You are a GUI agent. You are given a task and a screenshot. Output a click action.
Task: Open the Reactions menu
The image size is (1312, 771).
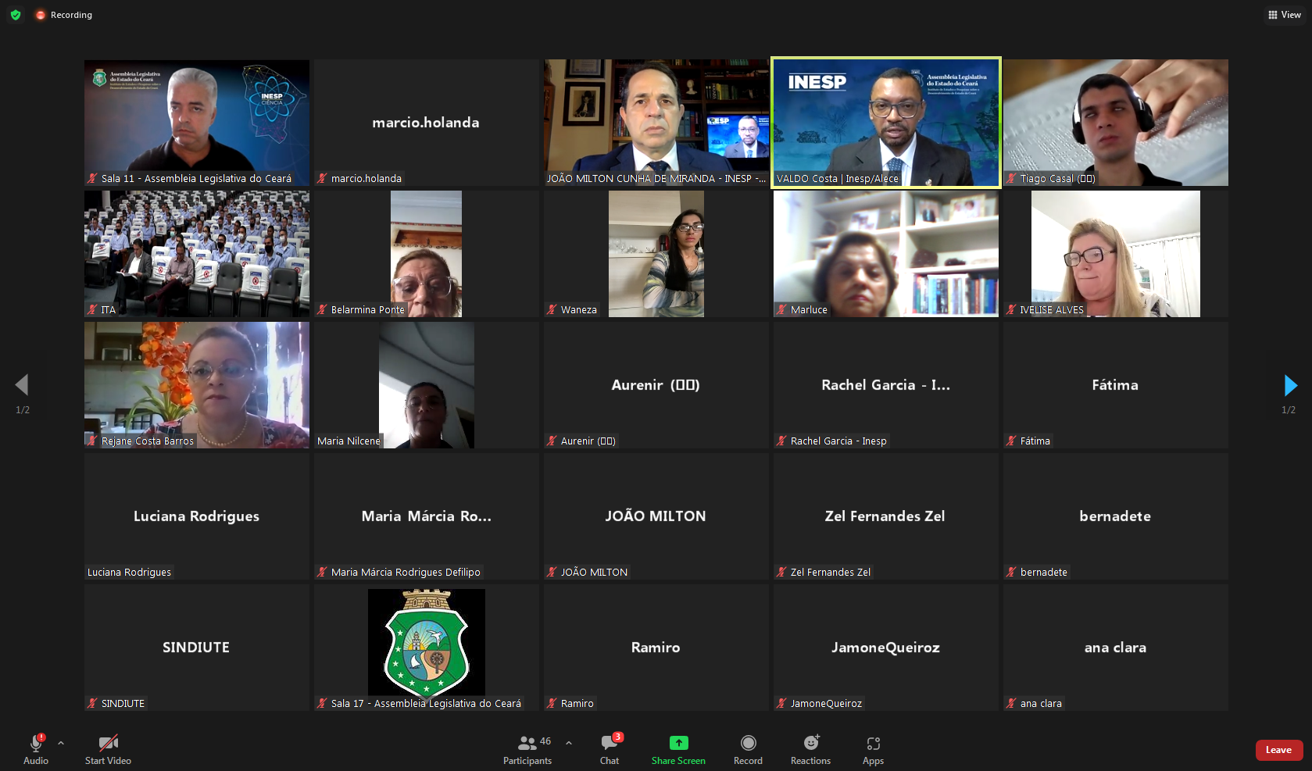coord(810,749)
